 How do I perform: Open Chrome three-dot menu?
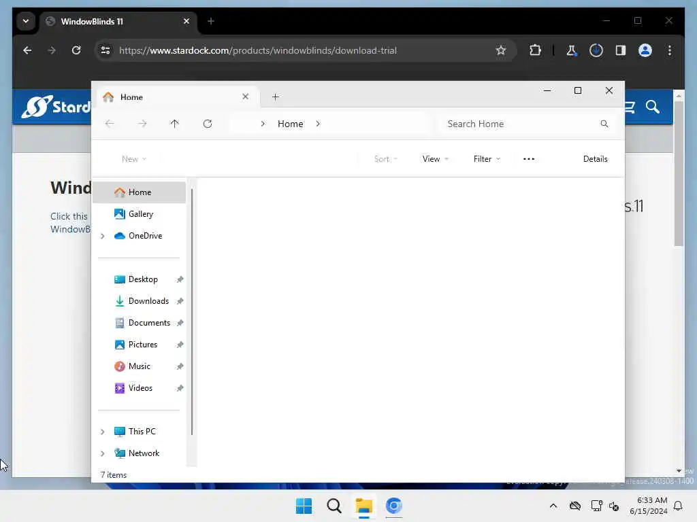click(670, 50)
